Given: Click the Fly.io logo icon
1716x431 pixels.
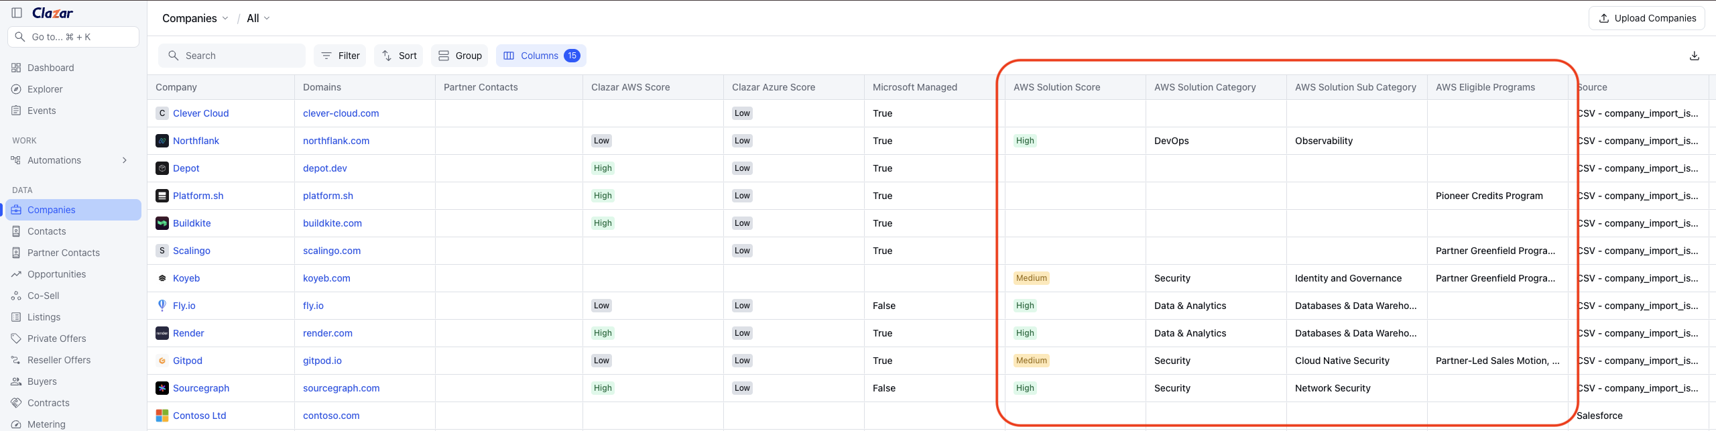Looking at the screenshot, I should [x=162, y=306].
